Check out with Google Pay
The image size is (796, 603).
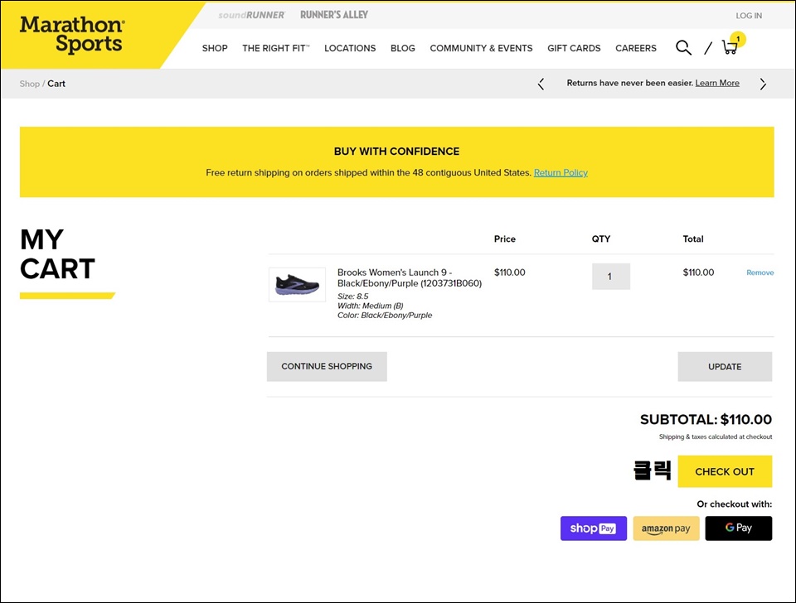pyautogui.click(x=739, y=528)
